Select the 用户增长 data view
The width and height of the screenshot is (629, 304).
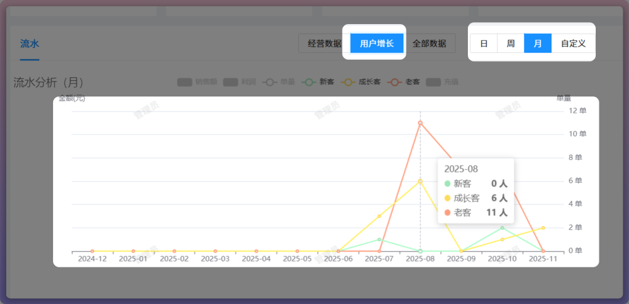pyautogui.click(x=377, y=43)
